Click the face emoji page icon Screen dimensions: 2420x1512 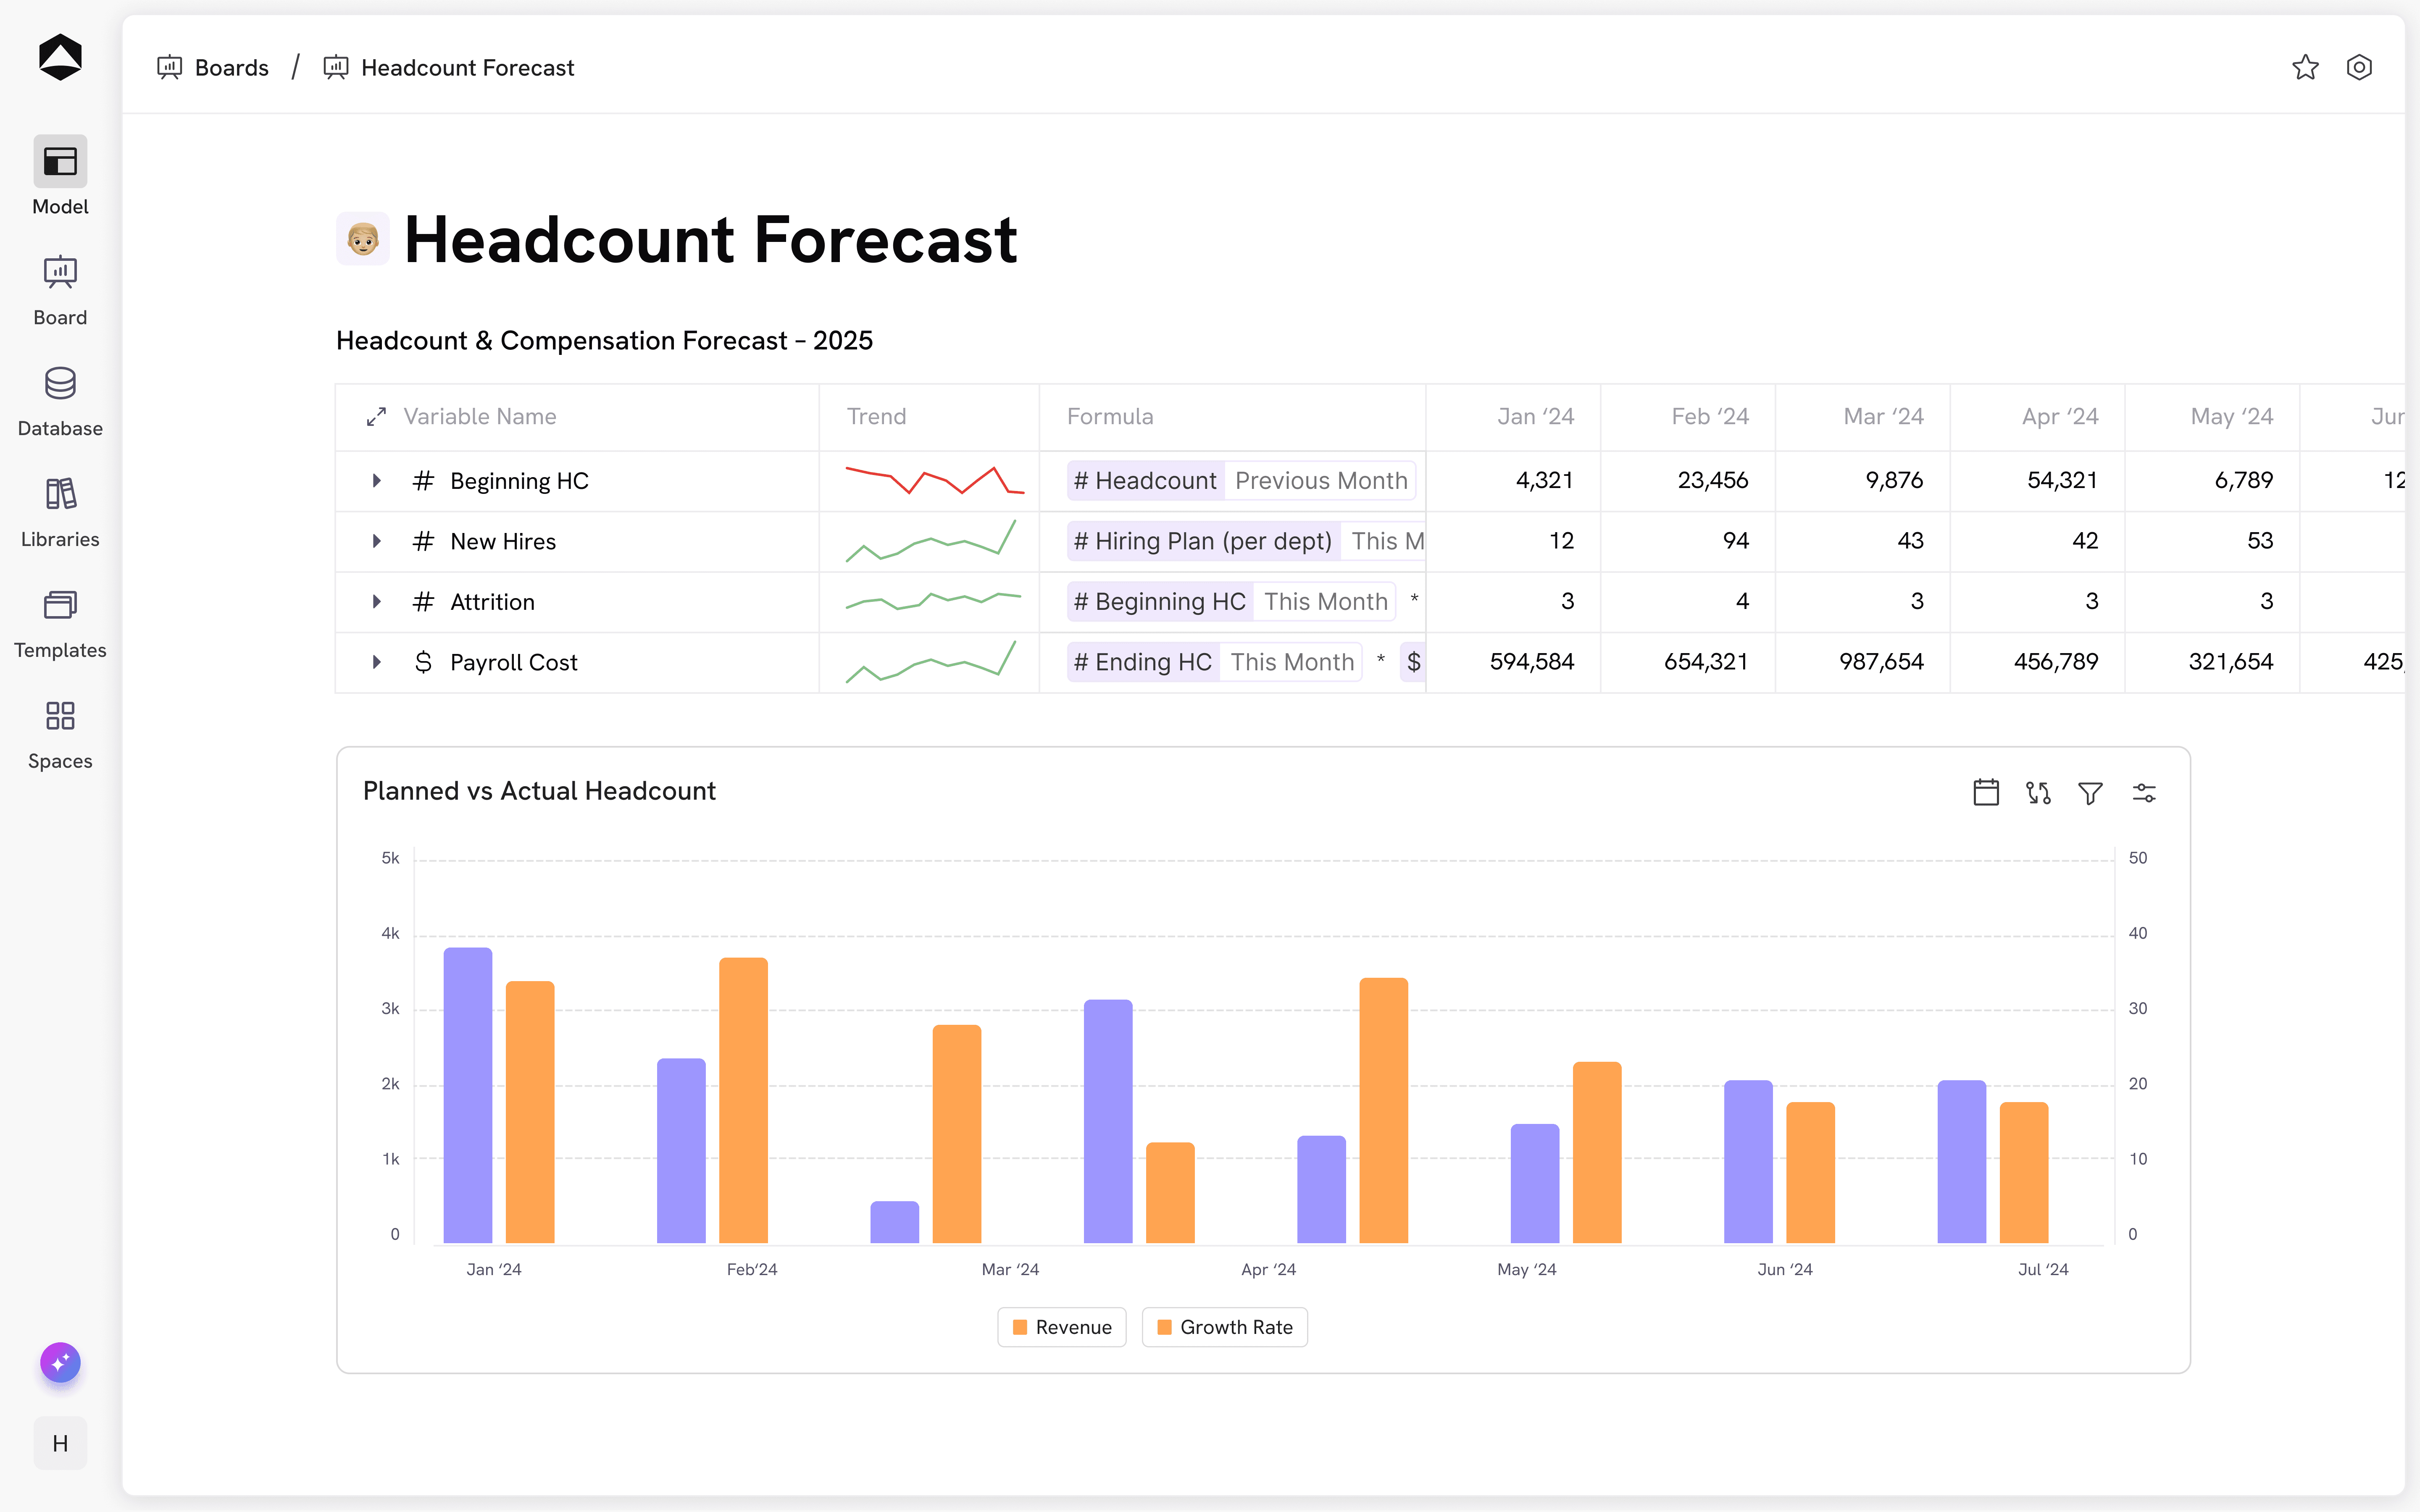(x=363, y=239)
